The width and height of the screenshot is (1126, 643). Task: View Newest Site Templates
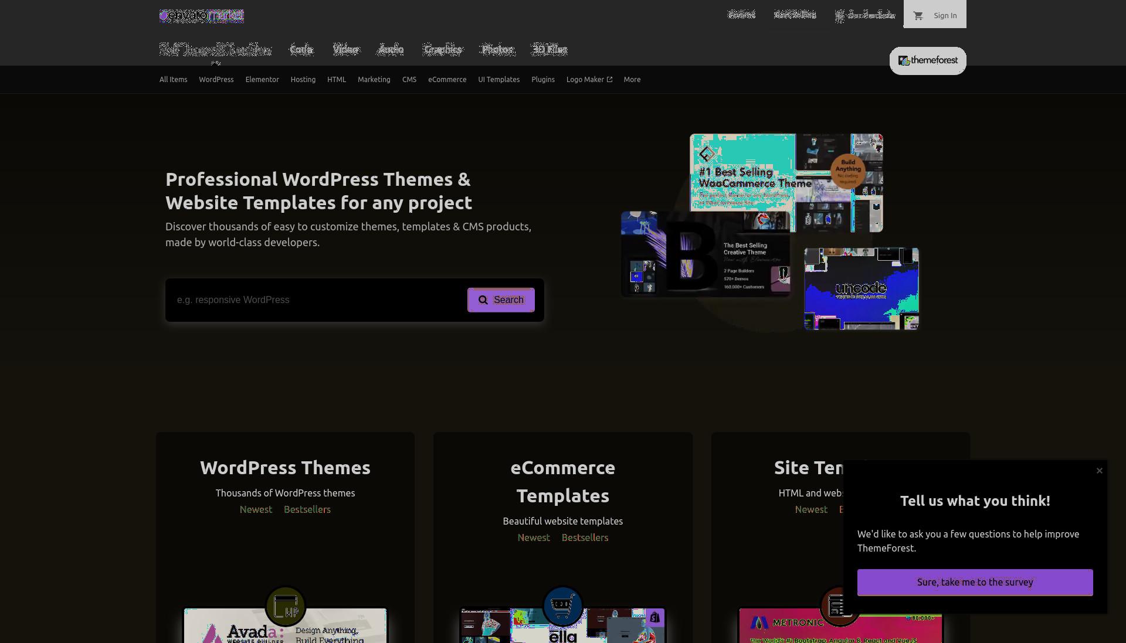pos(811,510)
